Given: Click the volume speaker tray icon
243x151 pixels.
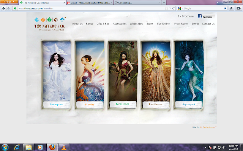Looking at the screenshot, I should pos(224,148).
